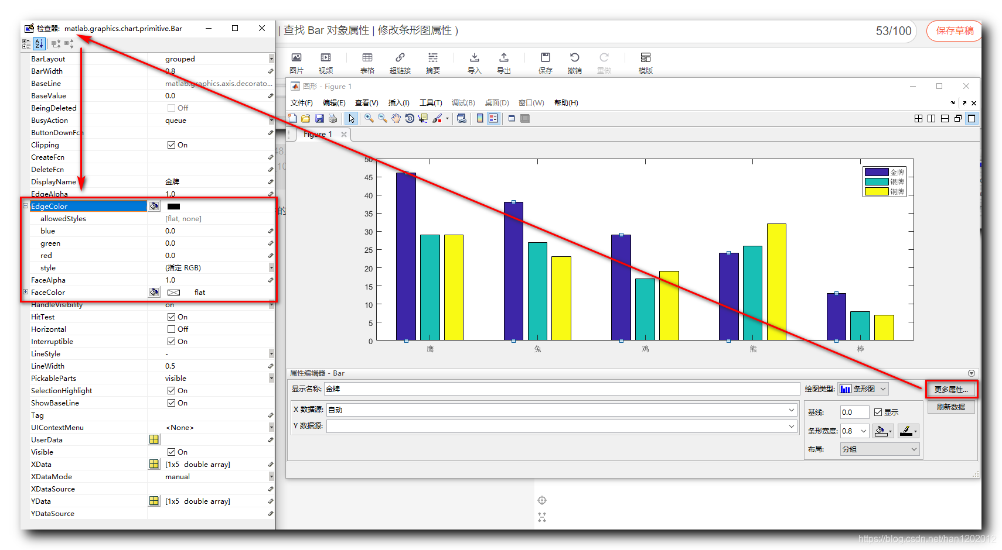The height and width of the screenshot is (550, 1002).
Task: Save the figure with the floppy disk icon
Action: pyautogui.click(x=319, y=118)
